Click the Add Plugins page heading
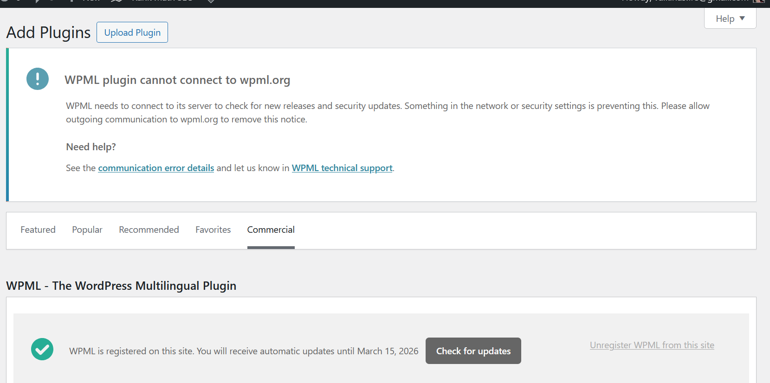The height and width of the screenshot is (383, 770). [48, 32]
